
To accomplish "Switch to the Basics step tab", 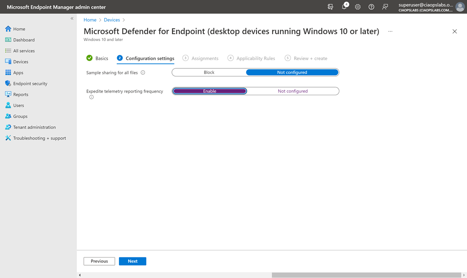I will pyautogui.click(x=101, y=58).
